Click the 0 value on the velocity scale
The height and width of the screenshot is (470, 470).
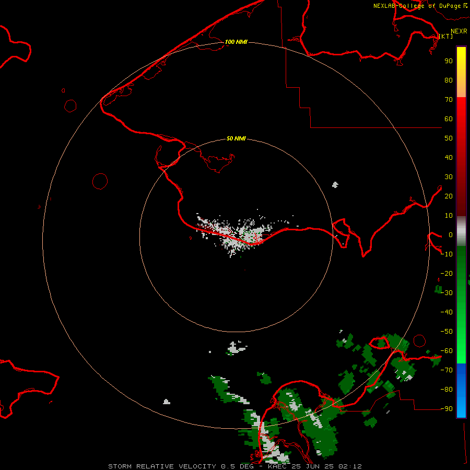click(x=451, y=234)
